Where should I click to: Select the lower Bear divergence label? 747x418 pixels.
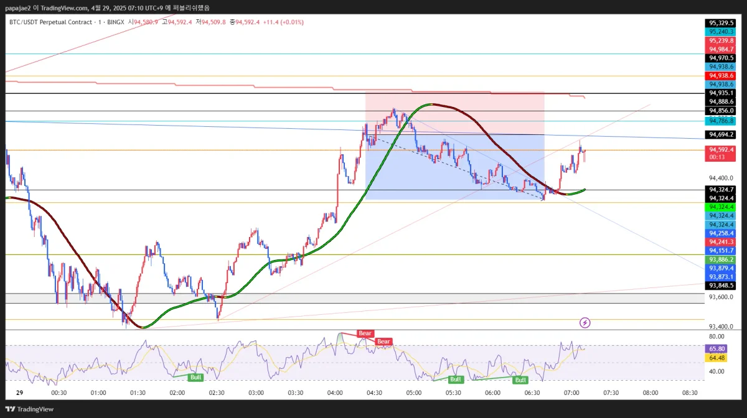click(x=383, y=341)
